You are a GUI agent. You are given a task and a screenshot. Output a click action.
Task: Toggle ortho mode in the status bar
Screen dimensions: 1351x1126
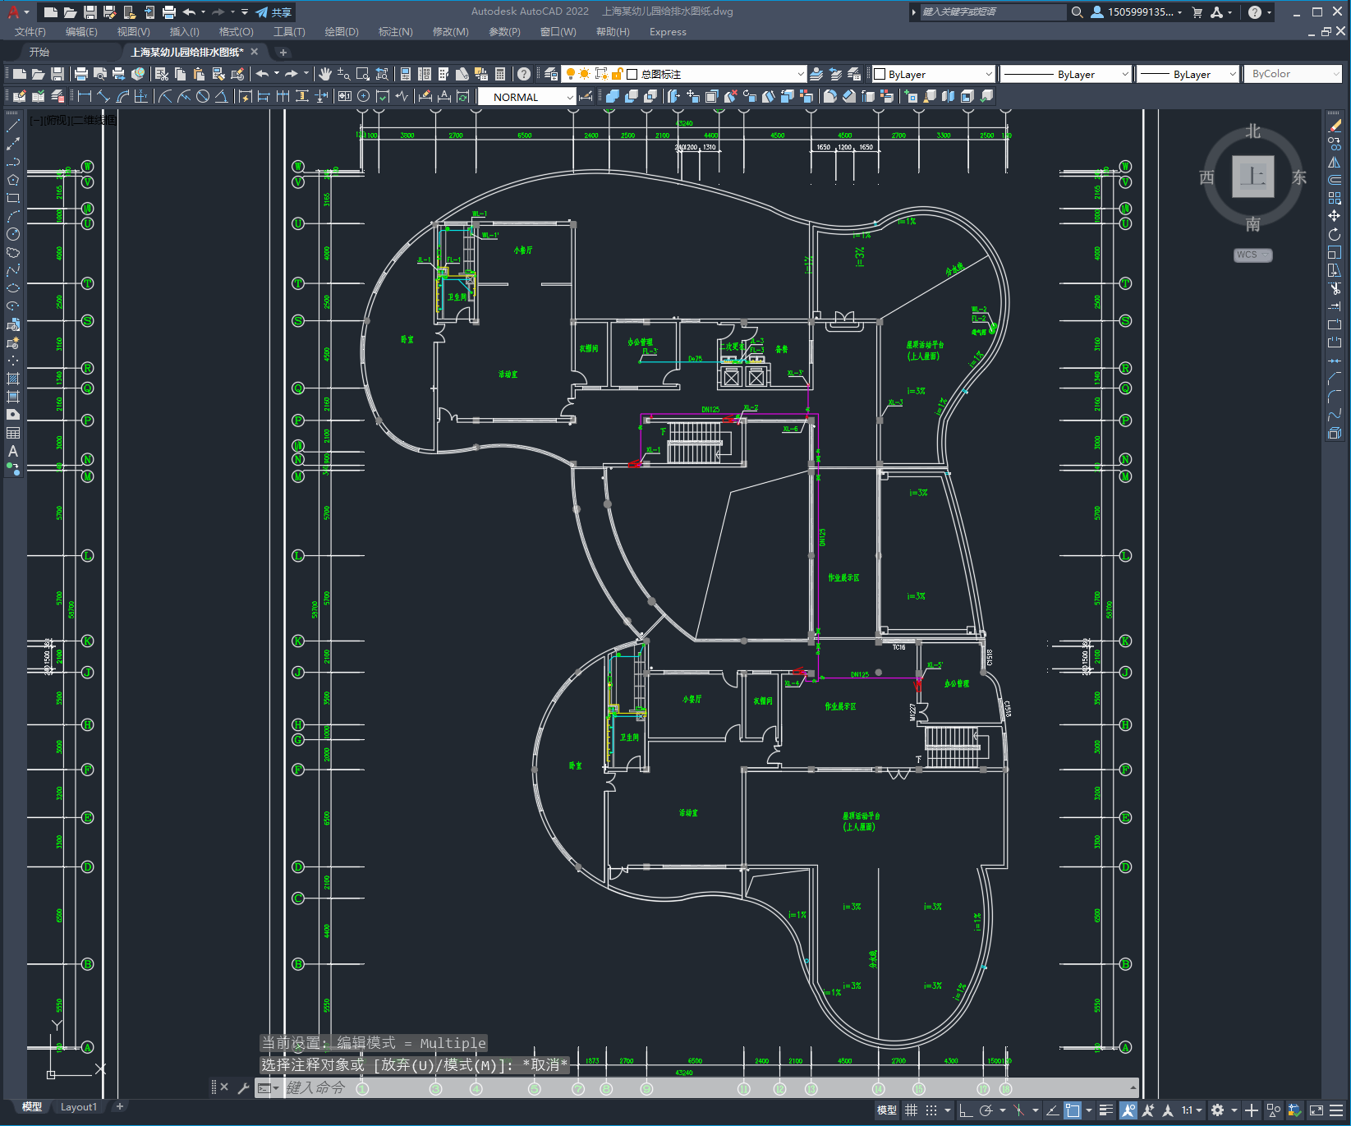[966, 1110]
